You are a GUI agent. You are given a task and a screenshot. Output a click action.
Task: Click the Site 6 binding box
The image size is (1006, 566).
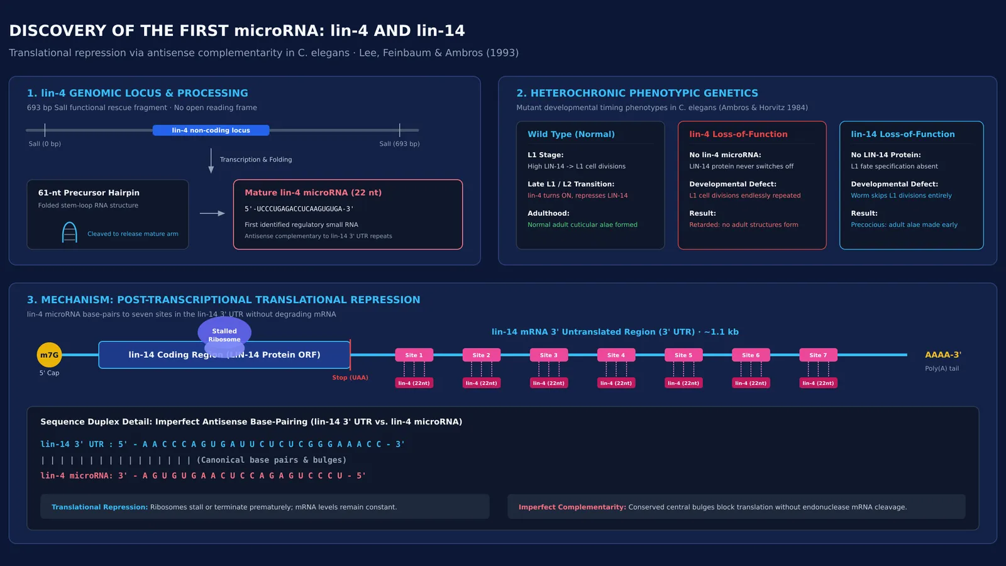click(751, 355)
